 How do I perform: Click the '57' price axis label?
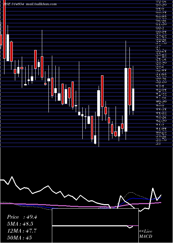(x=158, y=47)
